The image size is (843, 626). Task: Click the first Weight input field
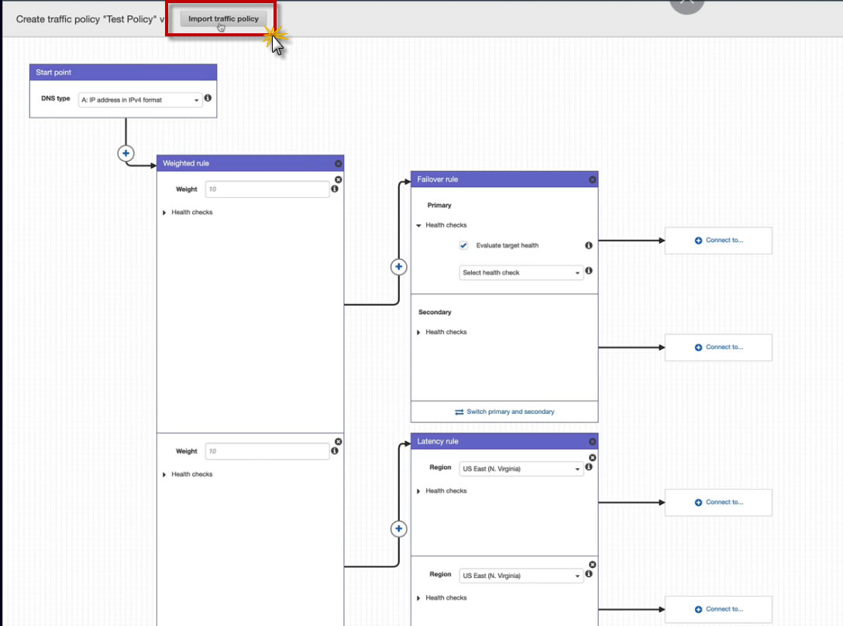pos(267,189)
